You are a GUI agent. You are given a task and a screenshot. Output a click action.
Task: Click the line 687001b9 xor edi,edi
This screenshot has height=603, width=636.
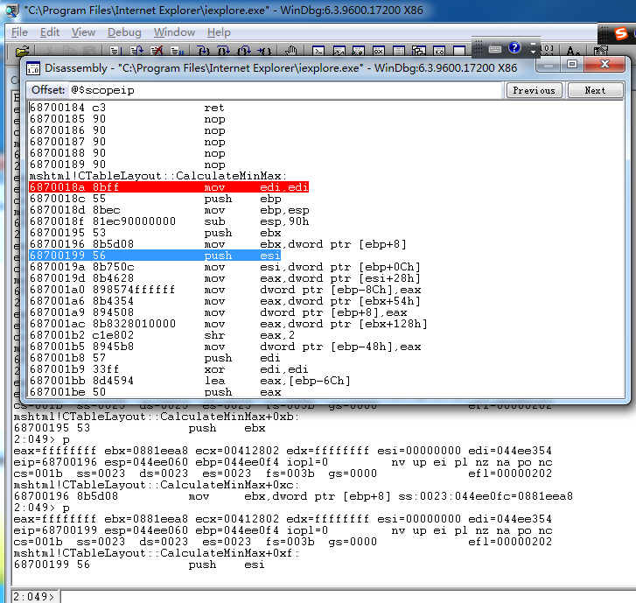(x=169, y=368)
